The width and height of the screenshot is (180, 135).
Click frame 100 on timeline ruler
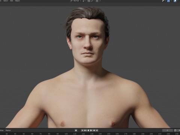[x=66, y=134]
